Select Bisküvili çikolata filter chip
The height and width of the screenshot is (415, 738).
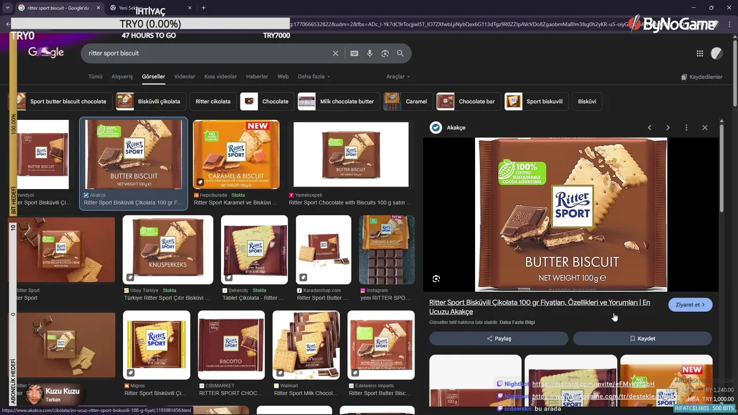click(150, 101)
